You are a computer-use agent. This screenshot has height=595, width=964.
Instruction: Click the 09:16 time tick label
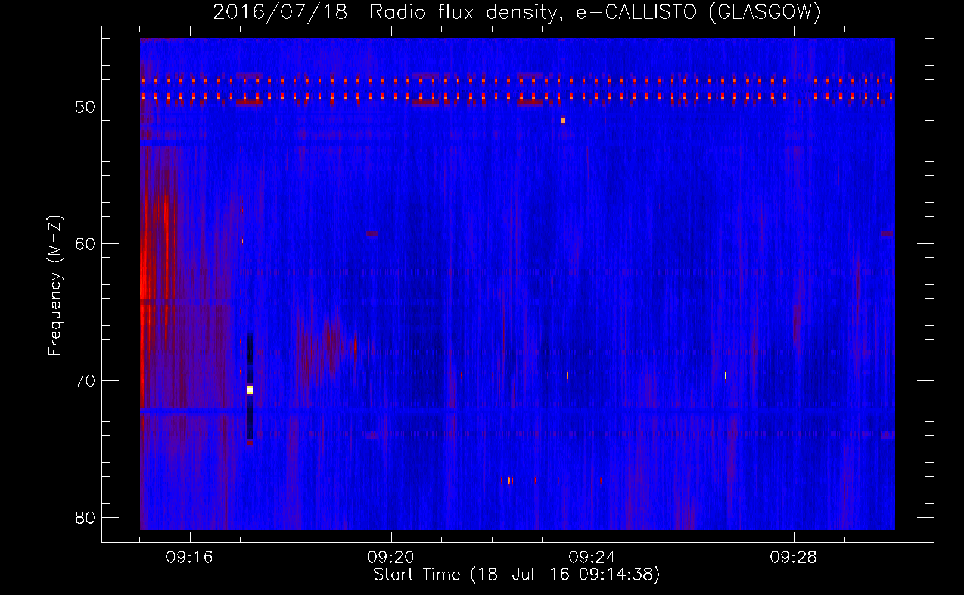coord(189,558)
